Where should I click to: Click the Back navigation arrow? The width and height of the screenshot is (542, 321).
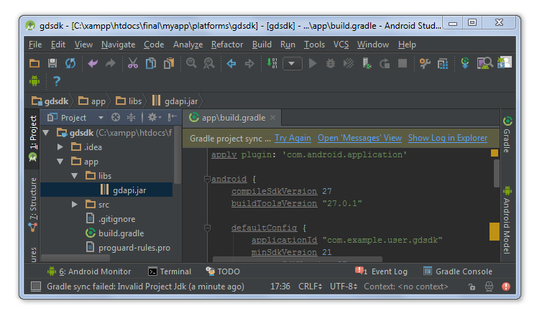tap(231, 63)
